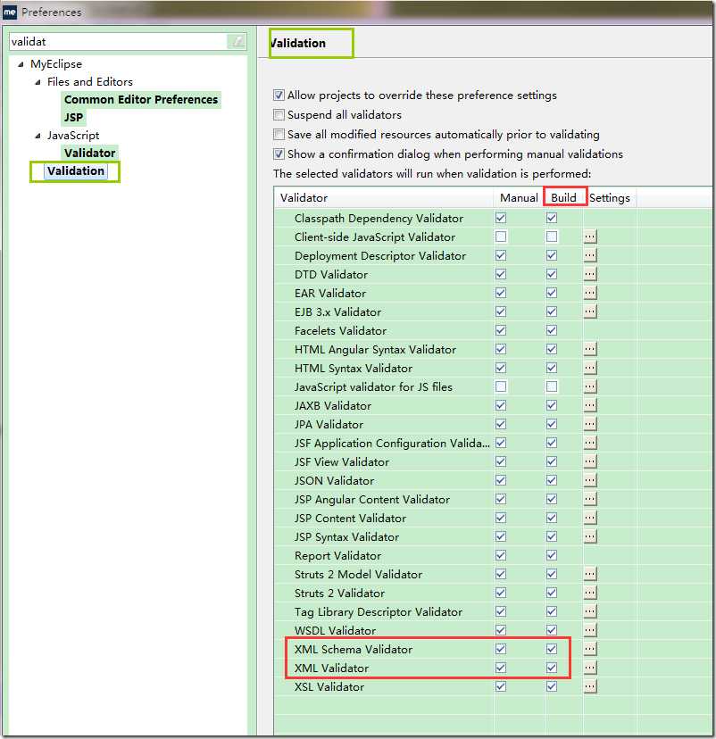
Task: Open settings for JPA Validator
Action: coord(590,424)
